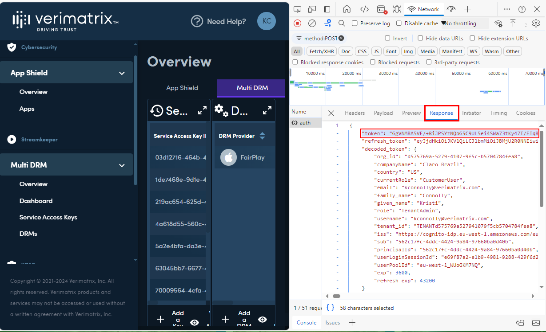Click the record network log button
This screenshot has height=332, width=546.
pyautogui.click(x=298, y=23)
